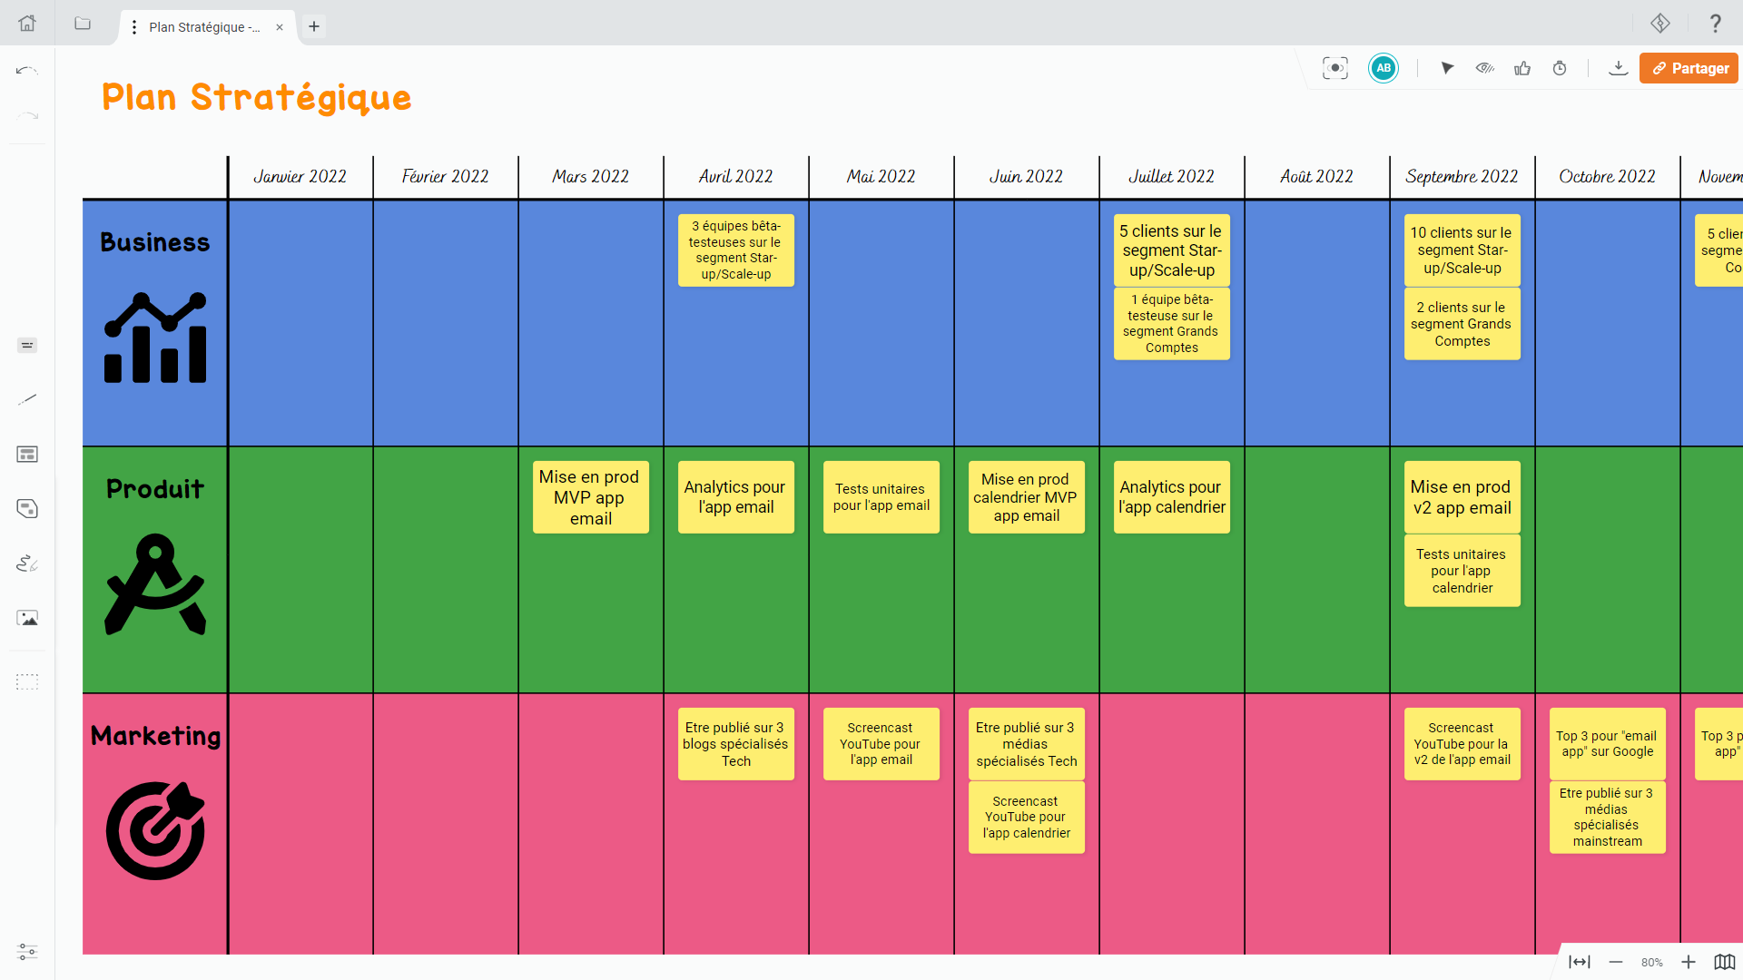Open the export/download options

click(x=1619, y=67)
